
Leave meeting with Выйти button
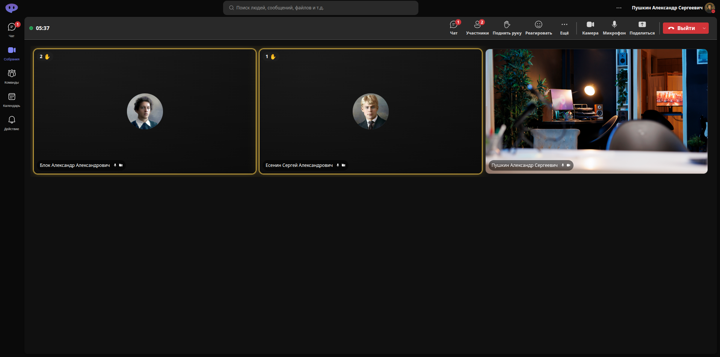click(x=682, y=28)
